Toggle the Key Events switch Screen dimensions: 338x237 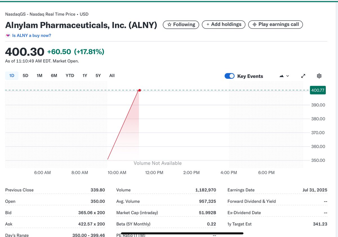point(230,76)
